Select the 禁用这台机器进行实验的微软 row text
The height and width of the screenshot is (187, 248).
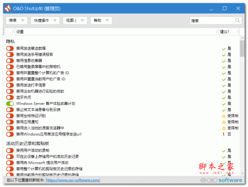tap(40, 91)
